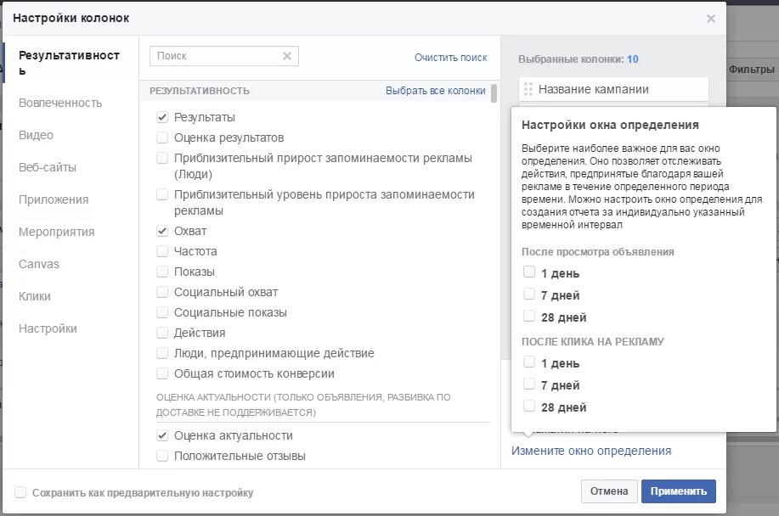
Task: Enable the Частота column checkbox
Action: coord(162,251)
